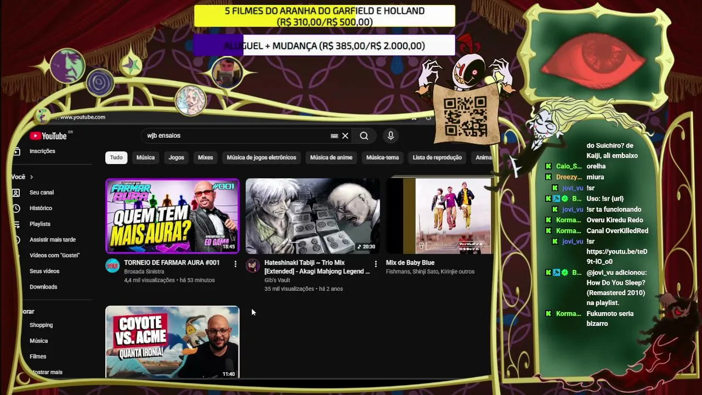702x395 pixels.
Task: Open Seus vídeos in the sidebar
Action: pyautogui.click(x=44, y=271)
